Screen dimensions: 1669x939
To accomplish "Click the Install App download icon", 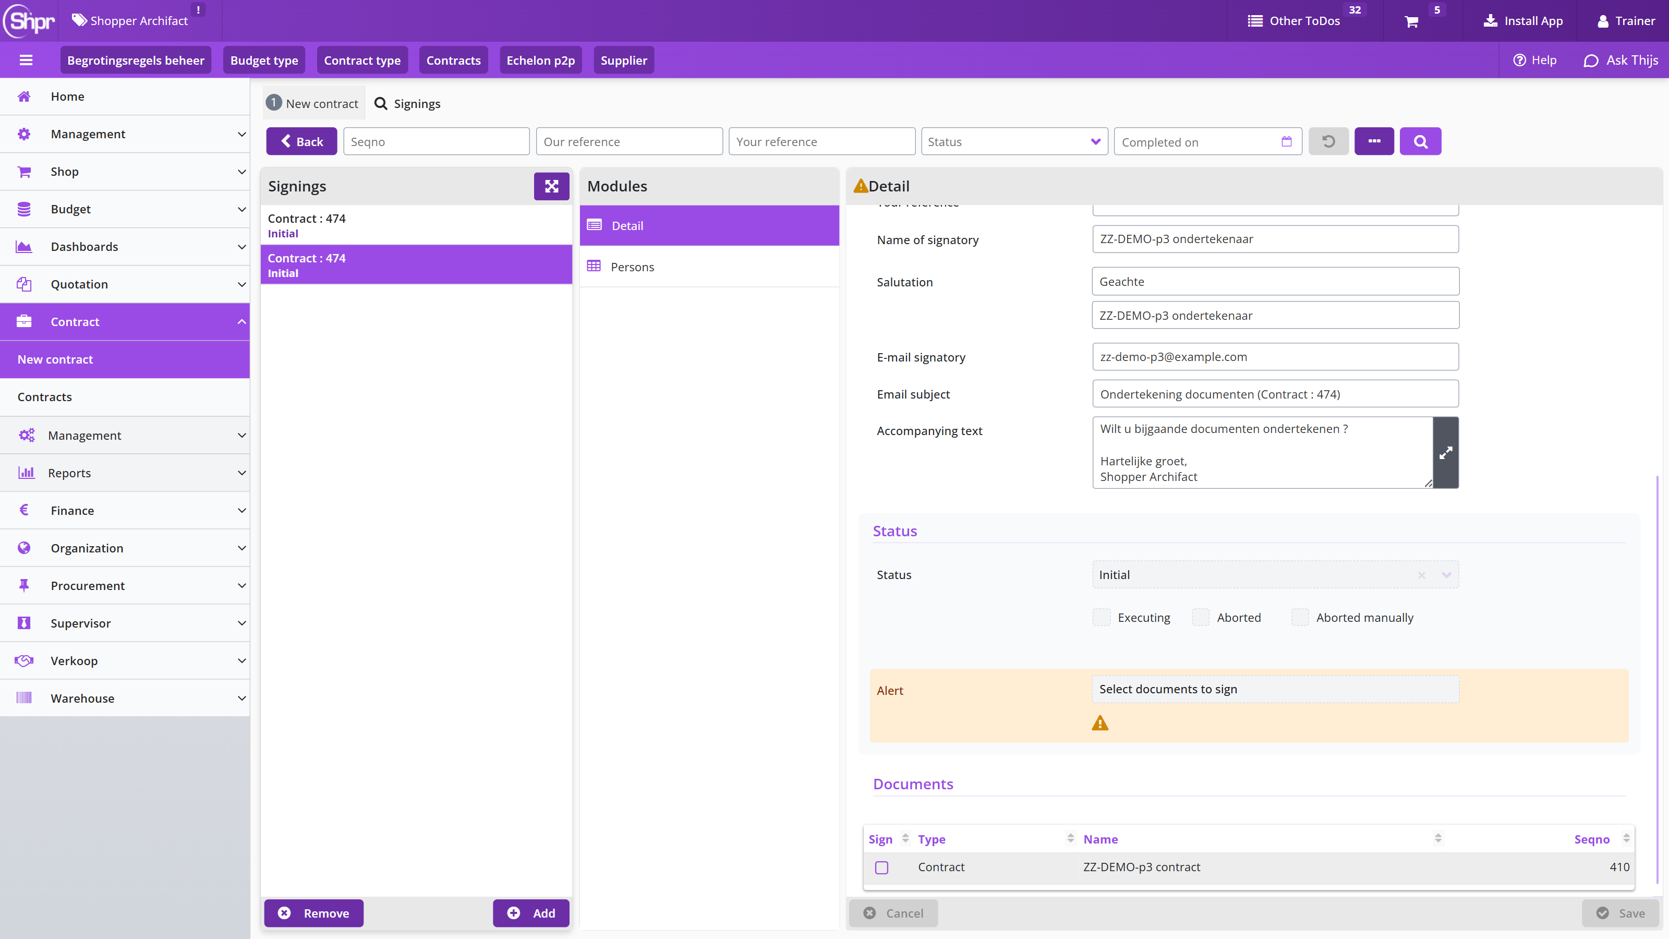I will (1490, 21).
